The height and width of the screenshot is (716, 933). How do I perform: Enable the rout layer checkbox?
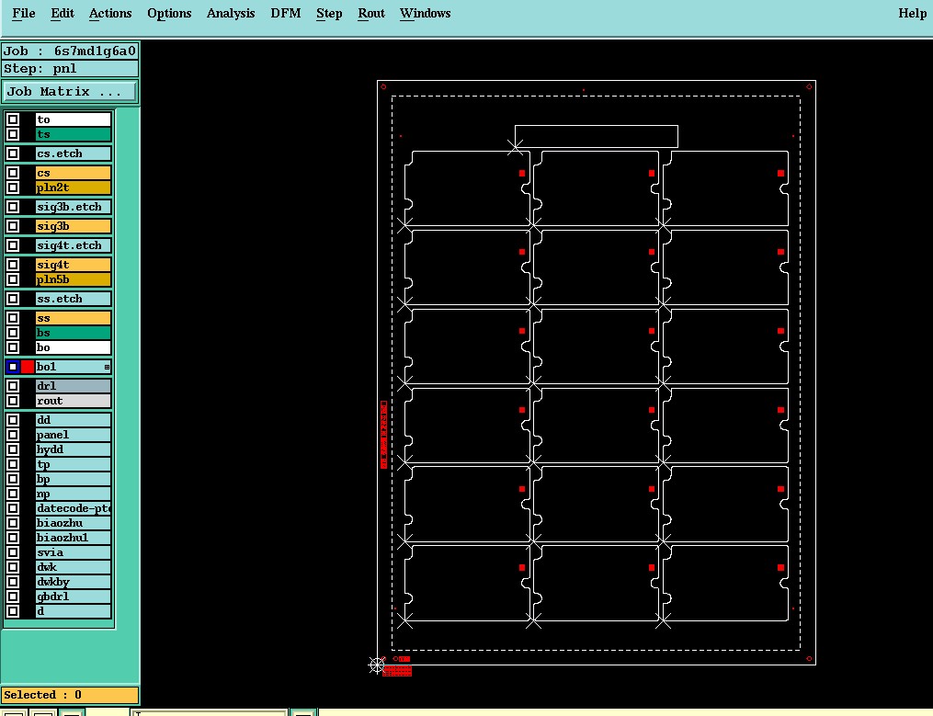[x=13, y=401]
